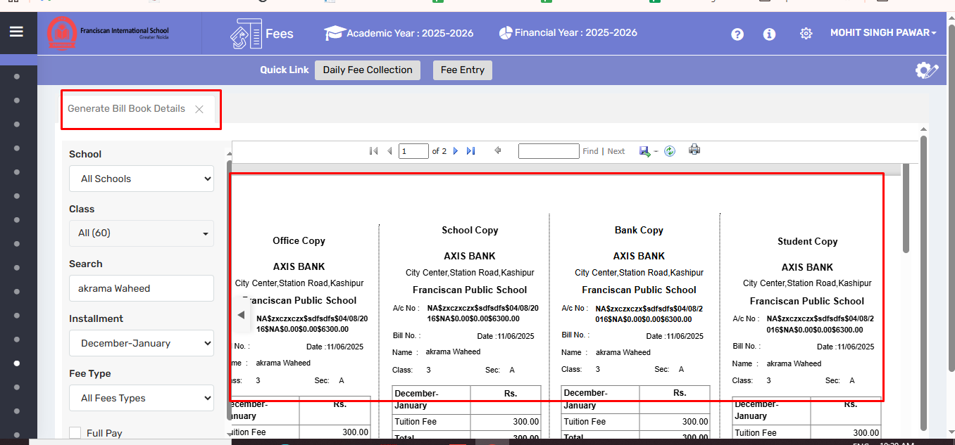Open the Installment December-January dropdown
The image size is (955, 445).
(x=142, y=343)
